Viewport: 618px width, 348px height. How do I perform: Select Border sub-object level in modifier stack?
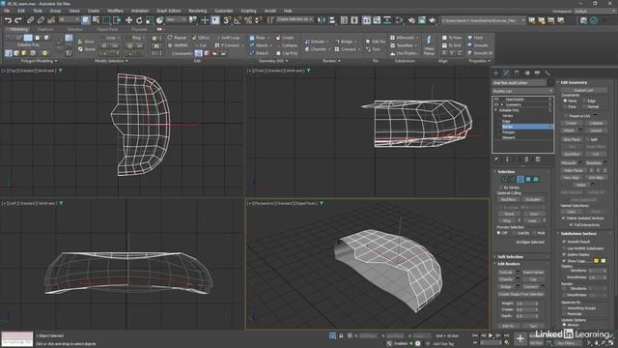pos(527,127)
